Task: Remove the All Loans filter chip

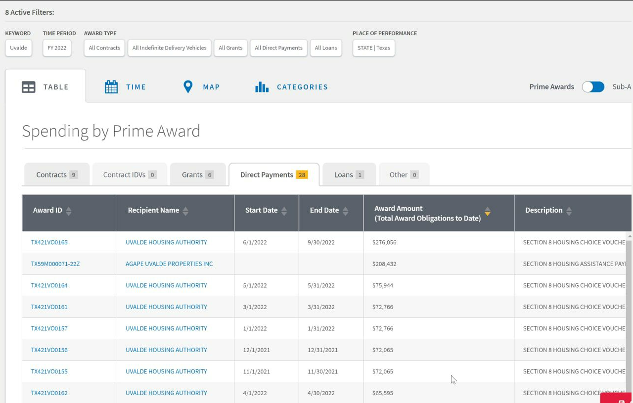Action: point(326,48)
